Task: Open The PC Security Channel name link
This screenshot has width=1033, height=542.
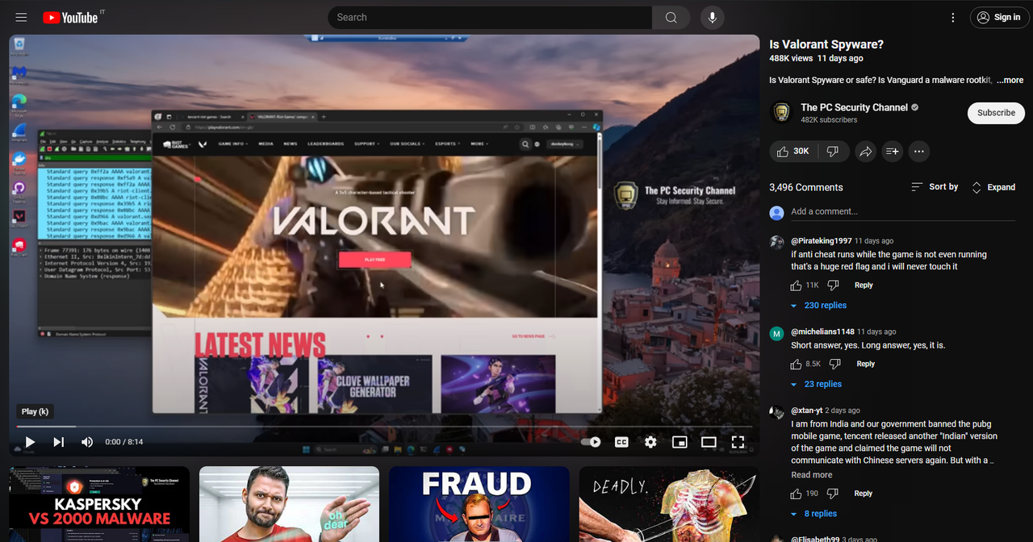Action: click(854, 107)
